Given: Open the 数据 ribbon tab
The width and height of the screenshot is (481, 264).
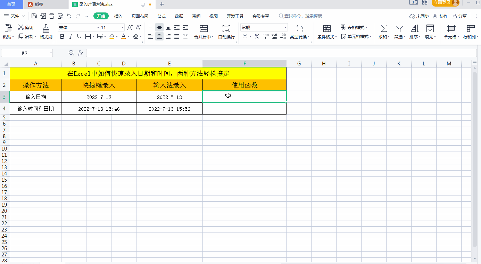Looking at the screenshot, I should [179, 16].
